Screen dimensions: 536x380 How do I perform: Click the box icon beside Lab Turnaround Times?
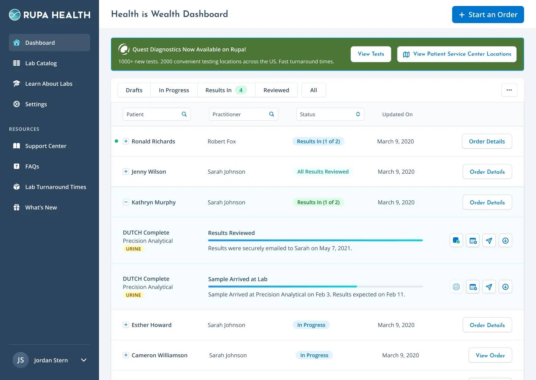pyautogui.click(x=16, y=187)
